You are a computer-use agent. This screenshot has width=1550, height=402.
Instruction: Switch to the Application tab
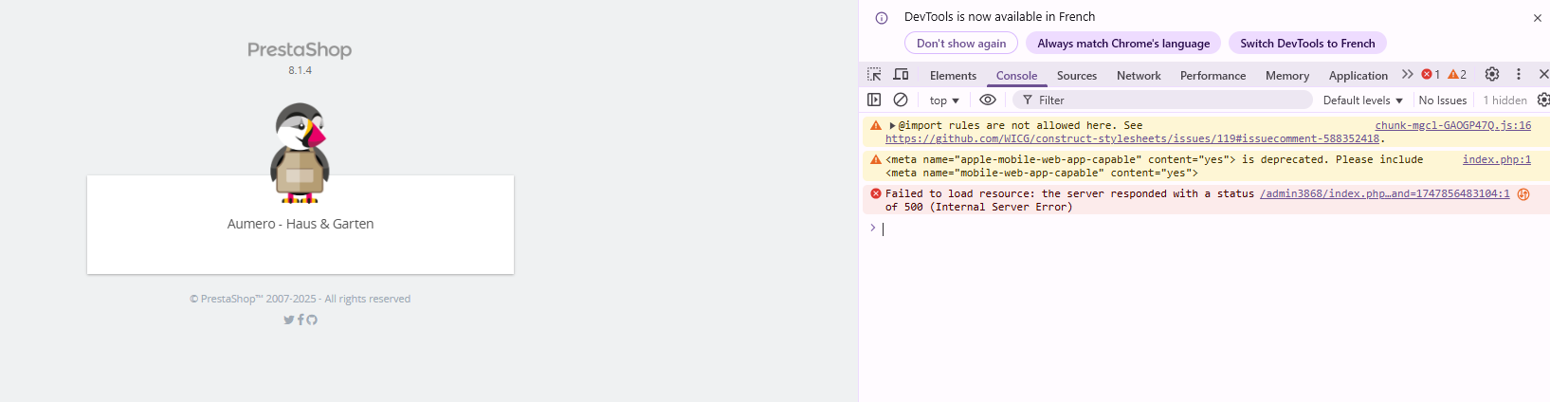1358,75
